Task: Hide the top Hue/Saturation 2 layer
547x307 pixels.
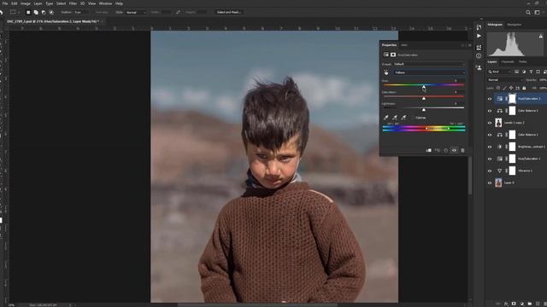Action: [x=490, y=99]
